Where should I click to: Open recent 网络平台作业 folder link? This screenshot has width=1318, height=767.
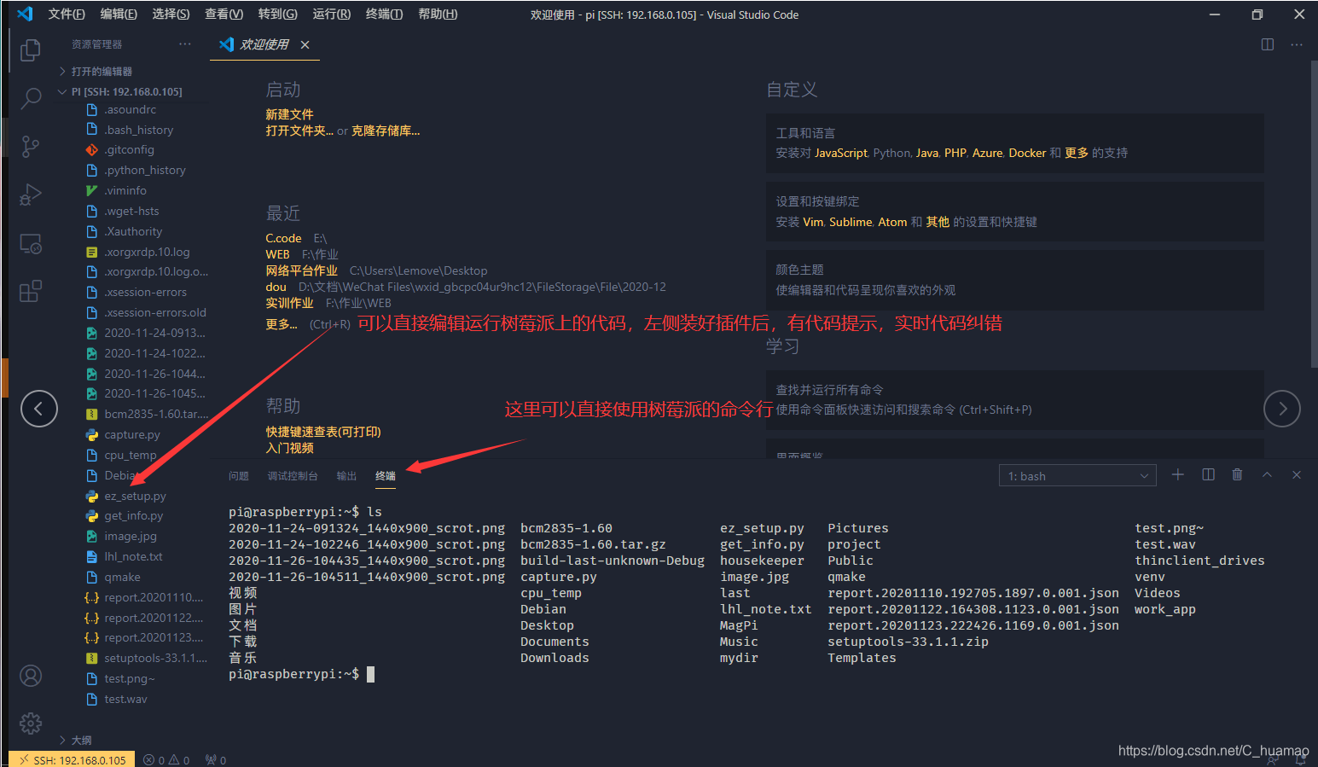[x=301, y=270]
